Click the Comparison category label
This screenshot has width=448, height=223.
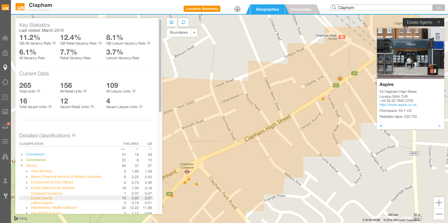[35, 154]
